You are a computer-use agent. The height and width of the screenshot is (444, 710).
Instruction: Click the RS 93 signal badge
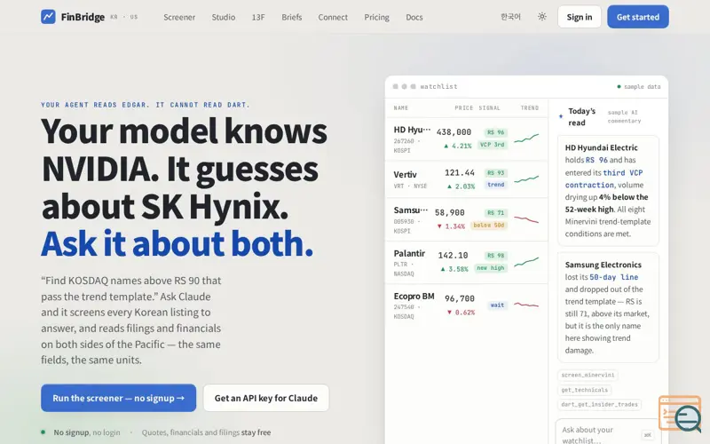[495, 173]
